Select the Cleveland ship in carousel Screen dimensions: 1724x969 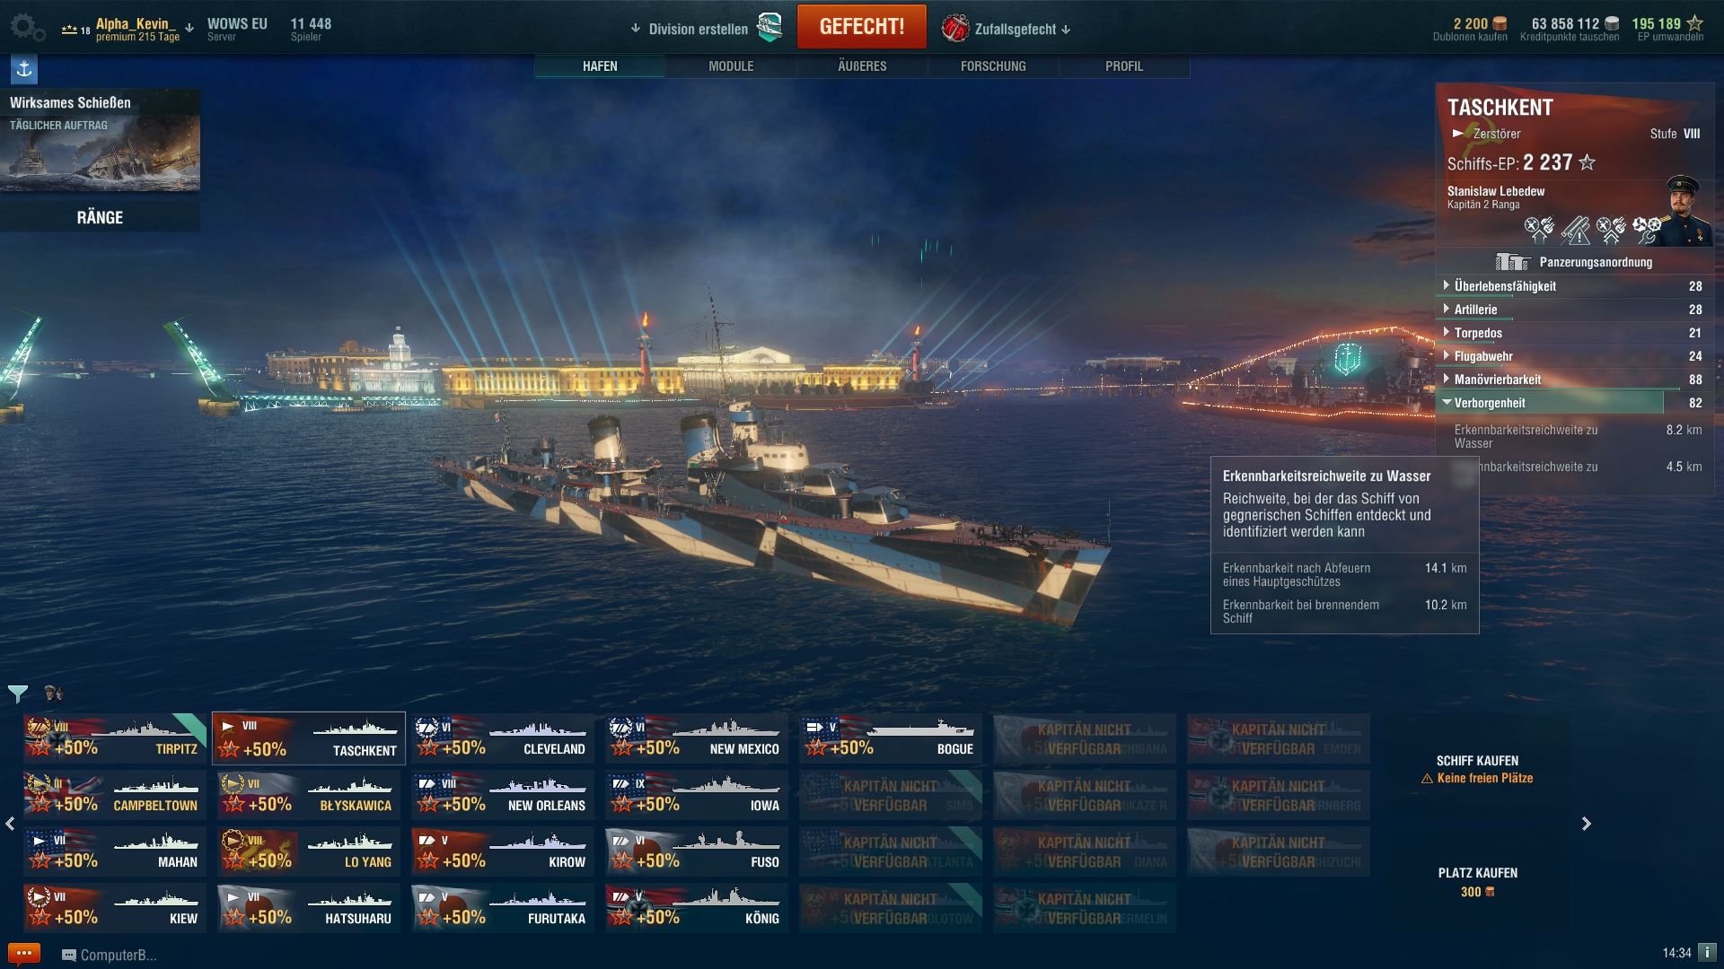click(503, 738)
